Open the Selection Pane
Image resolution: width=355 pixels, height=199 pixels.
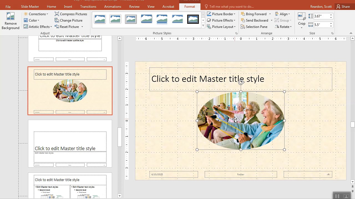coord(254,27)
